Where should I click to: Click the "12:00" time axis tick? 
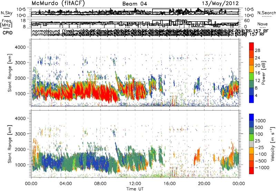coord(135,183)
